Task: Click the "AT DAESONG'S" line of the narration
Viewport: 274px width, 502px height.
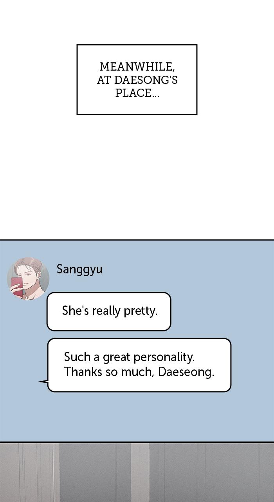Action: tap(137, 80)
